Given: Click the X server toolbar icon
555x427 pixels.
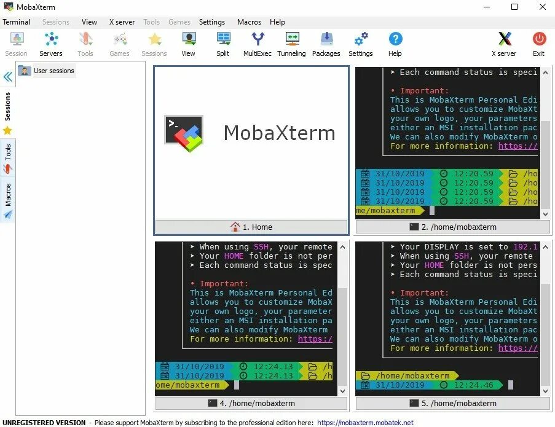Looking at the screenshot, I should 504,44.
